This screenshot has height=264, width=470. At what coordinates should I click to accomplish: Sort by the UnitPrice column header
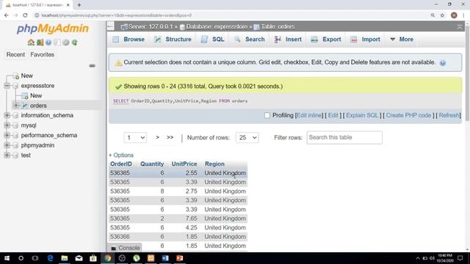[x=184, y=164]
